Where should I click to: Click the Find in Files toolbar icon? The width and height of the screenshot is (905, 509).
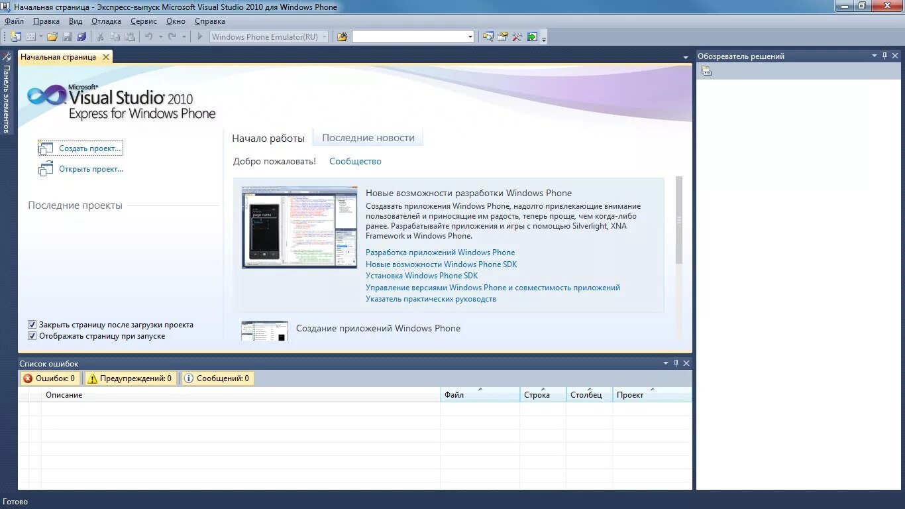(343, 37)
